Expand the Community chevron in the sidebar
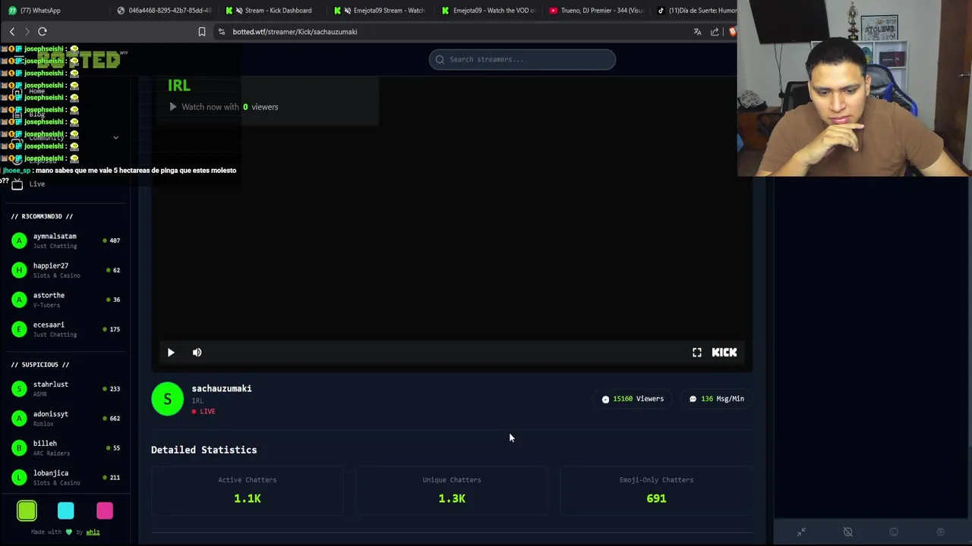This screenshot has width=972, height=546. (115, 137)
